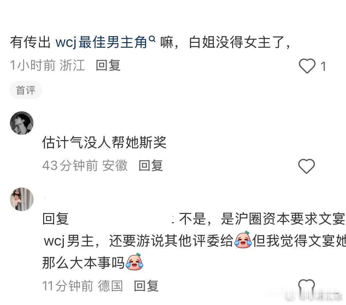The width and height of the screenshot is (346, 305).
Task: Tap the like count number 1
Action: click(324, 67)
